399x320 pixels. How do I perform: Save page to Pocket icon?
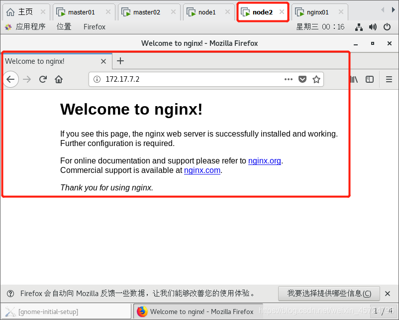point(302,79)
